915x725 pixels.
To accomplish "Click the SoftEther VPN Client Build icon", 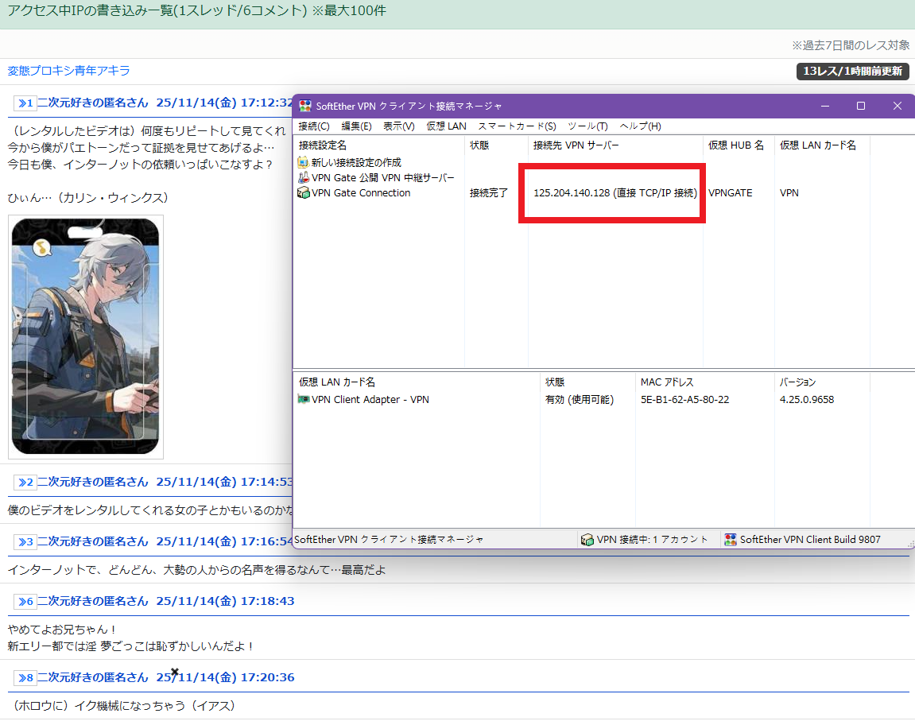I will coord(731,540).
